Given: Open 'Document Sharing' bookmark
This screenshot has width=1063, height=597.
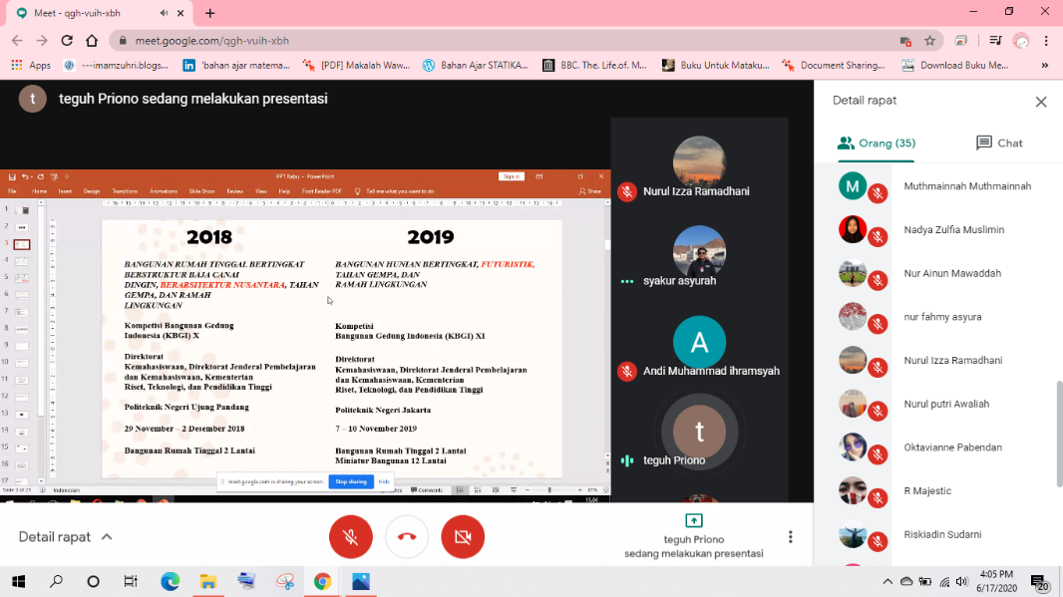Looking at the screenshot, I should click(x=834, y=65).
